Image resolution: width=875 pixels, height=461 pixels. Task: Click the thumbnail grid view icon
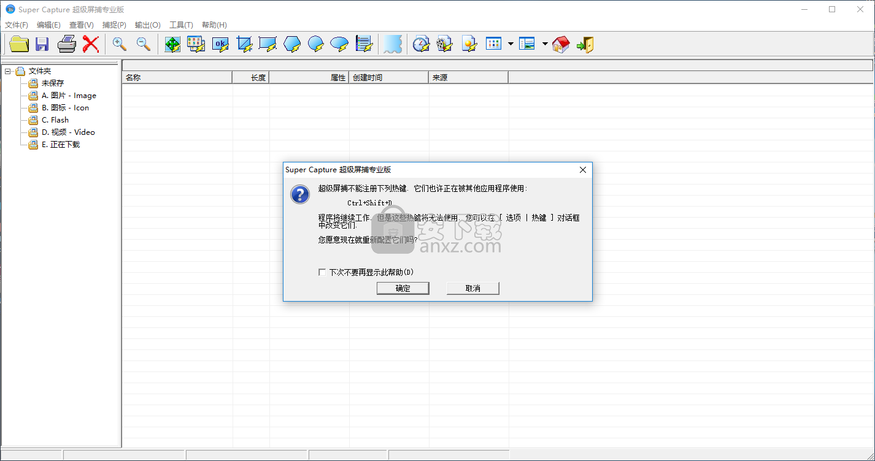click(494, 44)
